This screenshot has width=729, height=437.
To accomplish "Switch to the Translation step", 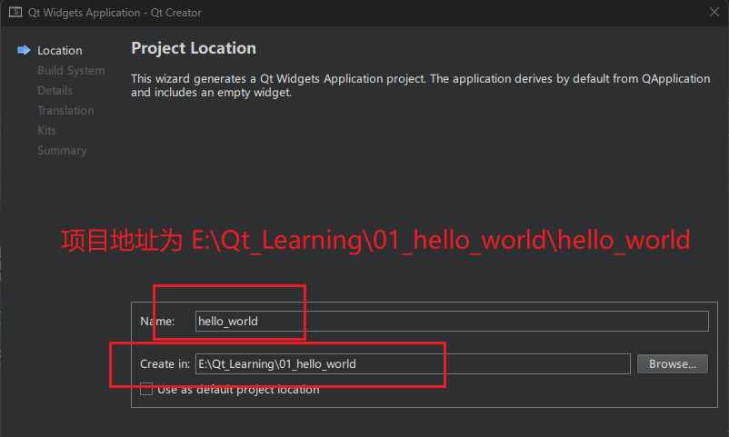I will (65, 111).
